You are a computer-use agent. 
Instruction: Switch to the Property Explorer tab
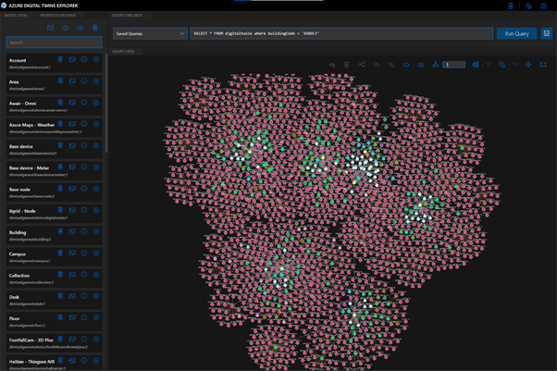[57, 16]
